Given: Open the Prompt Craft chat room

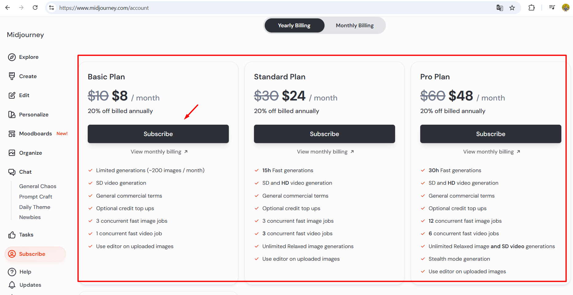Looking at the screenshot, I should 36,197.
